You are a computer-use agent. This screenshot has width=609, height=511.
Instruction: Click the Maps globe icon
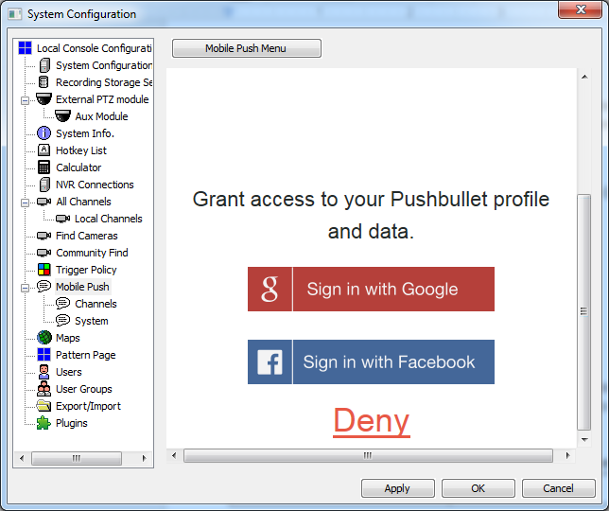[44, 337]
